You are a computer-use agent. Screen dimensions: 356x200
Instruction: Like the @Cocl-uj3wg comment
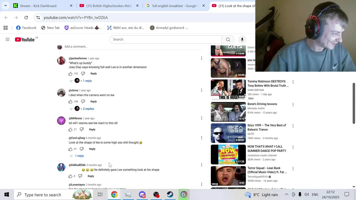(x=70, y=149)
